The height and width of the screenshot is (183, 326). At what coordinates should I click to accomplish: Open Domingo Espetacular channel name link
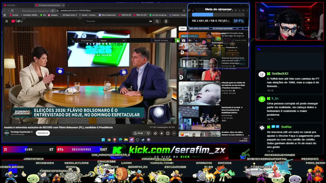pyautogui.click(x=21, y=132)
